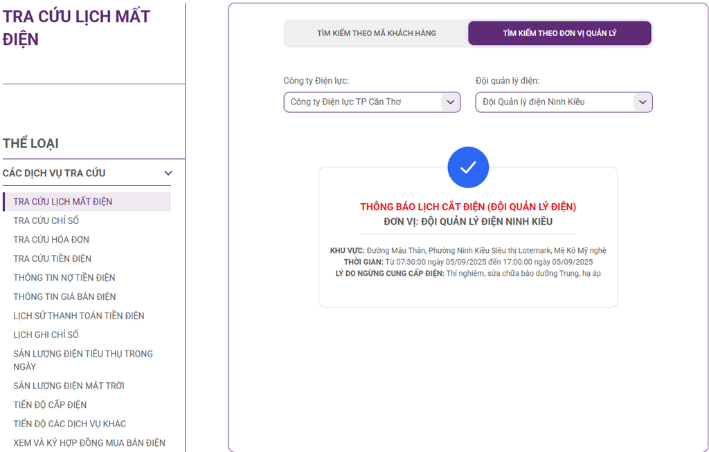Open TIẾN ĐỘ CÁC DỊCH VỤ KHÁC

(x=70, y=424)
